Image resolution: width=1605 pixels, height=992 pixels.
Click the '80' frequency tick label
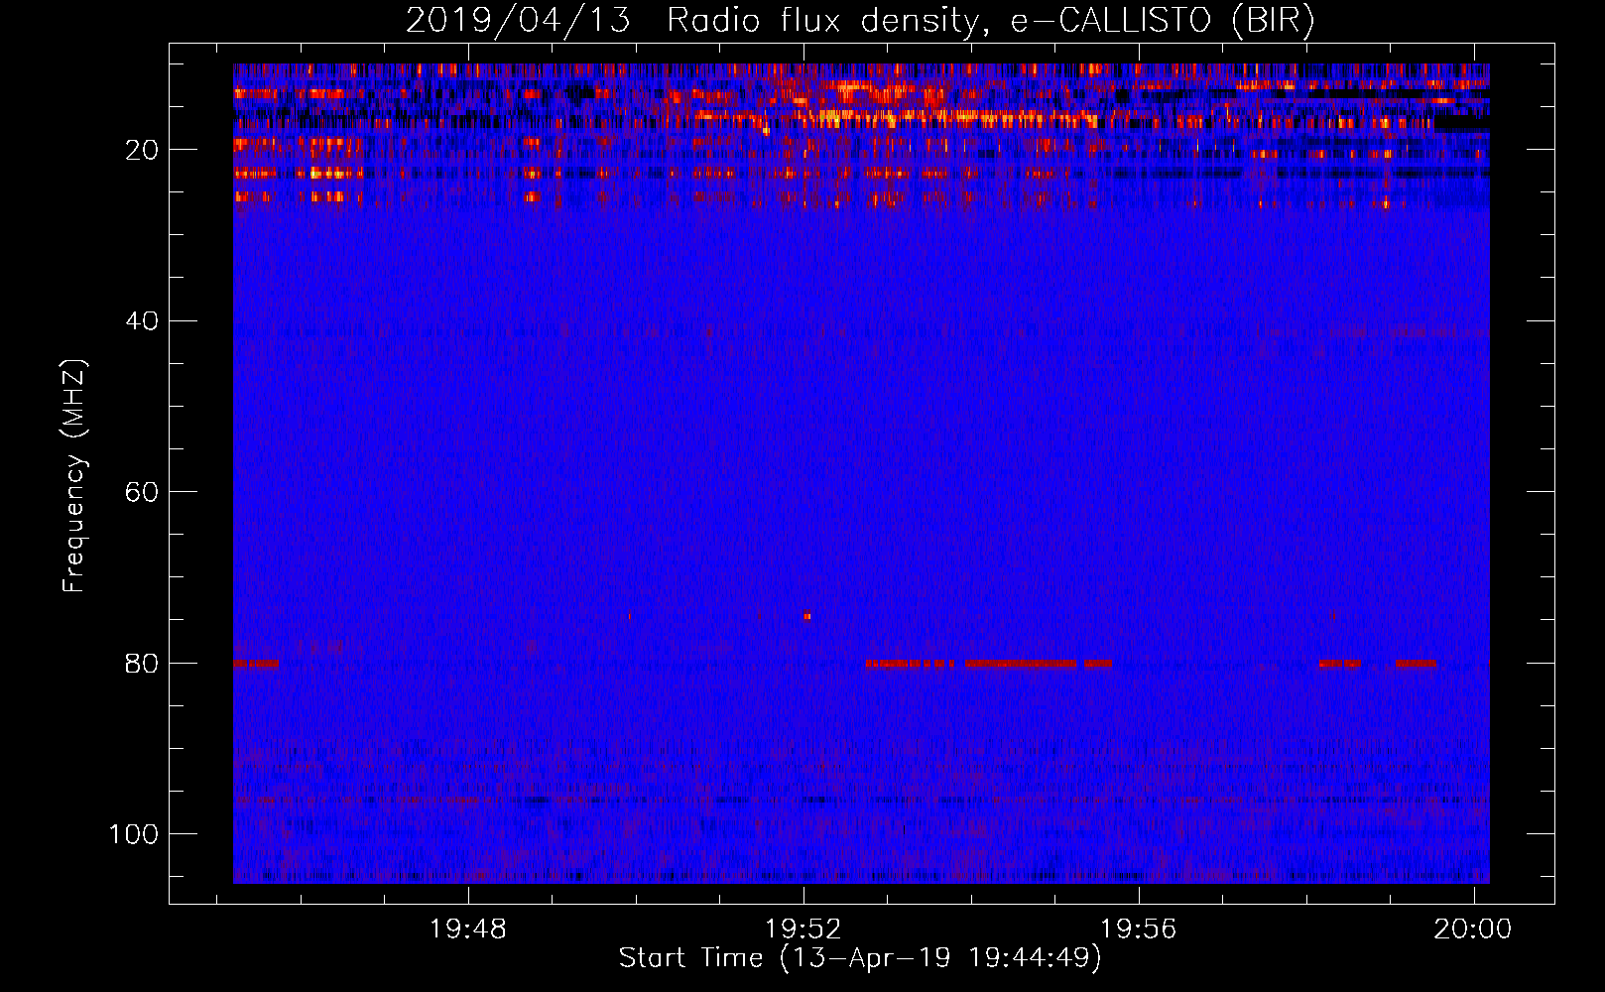[142, 663]
